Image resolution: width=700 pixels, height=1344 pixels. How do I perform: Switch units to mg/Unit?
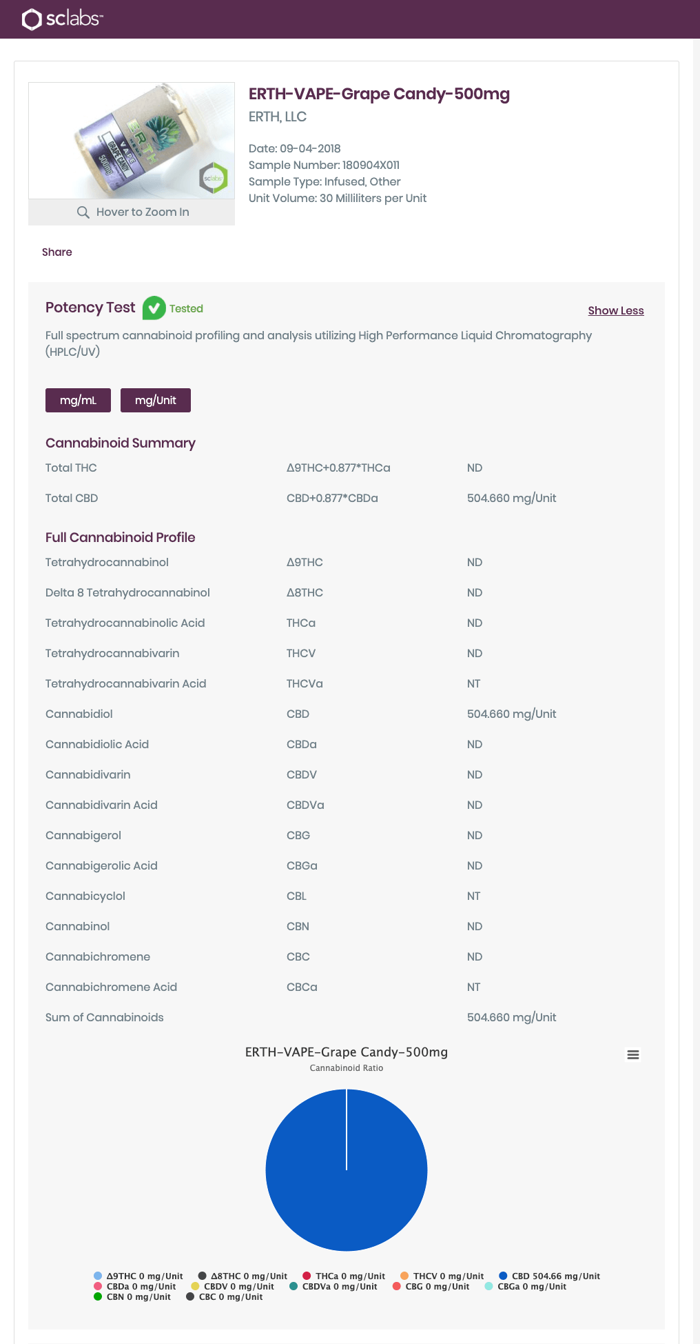click(x=155, y=401)
